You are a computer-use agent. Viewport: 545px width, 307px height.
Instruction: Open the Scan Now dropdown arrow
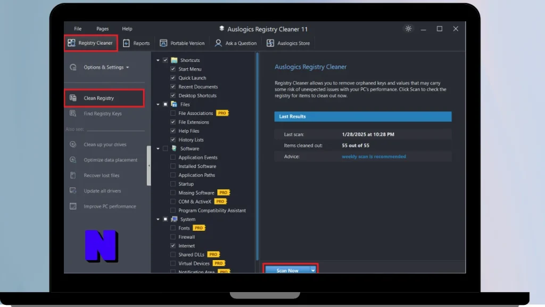tap(313, 270)
